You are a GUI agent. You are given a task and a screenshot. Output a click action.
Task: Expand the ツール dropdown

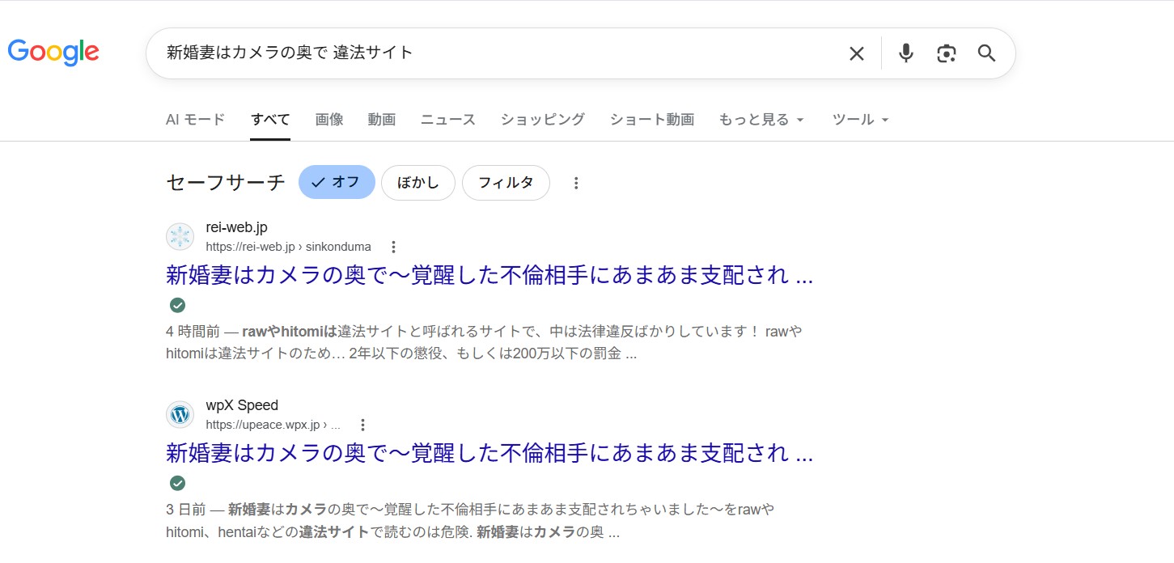pos(861,119)
